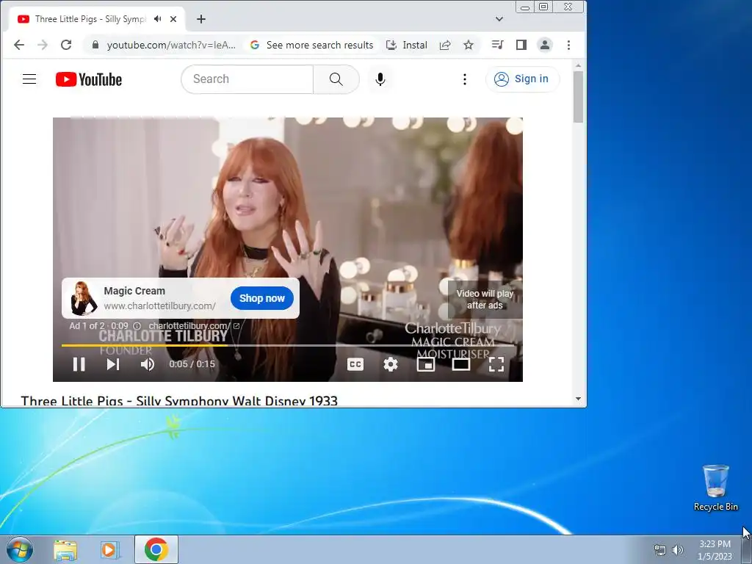Mute tab via speaker icon
This screenshot has height=564, width=752.
157,19
